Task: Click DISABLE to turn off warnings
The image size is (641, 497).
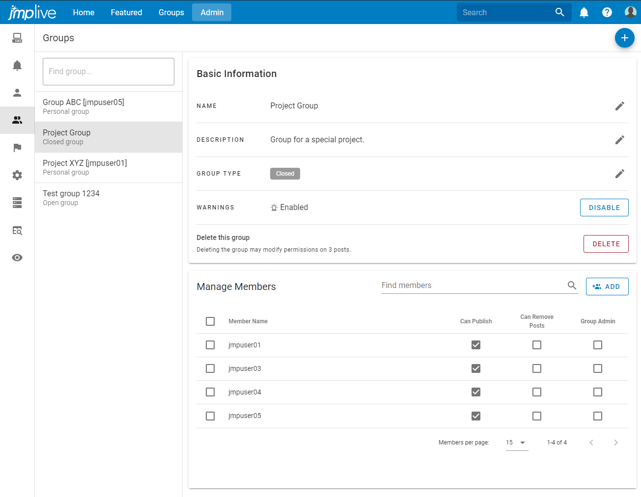Action: [x=604, y=208]
